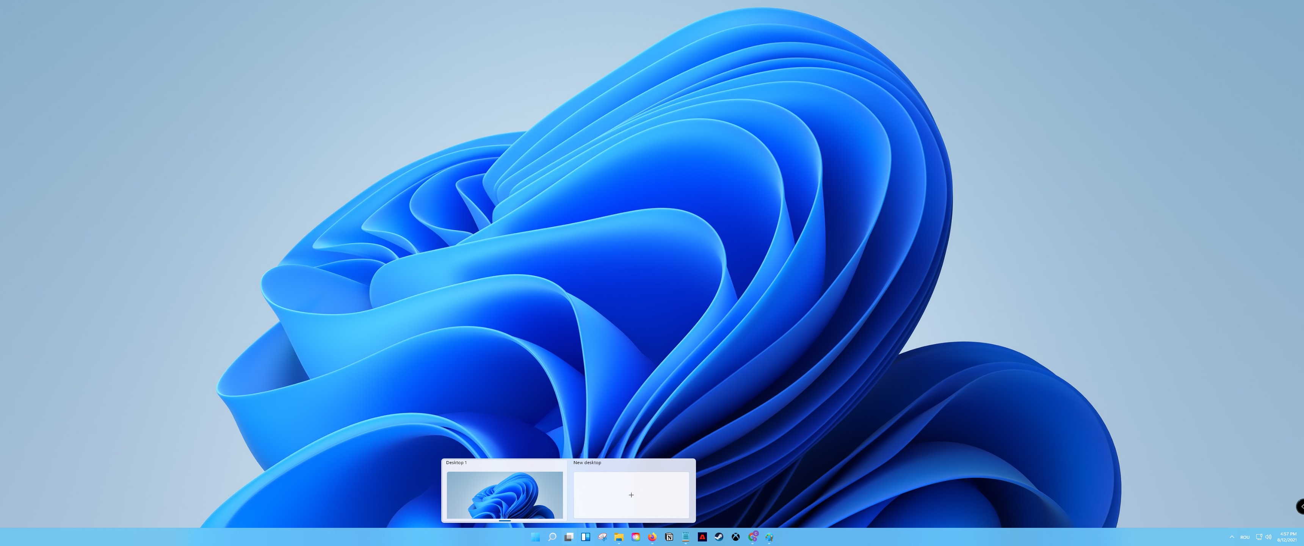The width and height of the screenshot is (1304, 546).
Task: Select the Desktop 1 thumbnail
Action: [x=504, y=494]
